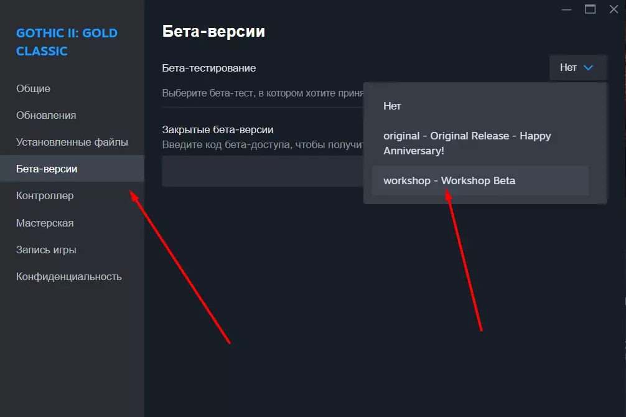This screenshot has height=417, width=626.
Task: Click the Закрытые бета-версии label
Action: pyautogui.click(x=218, y=129)
